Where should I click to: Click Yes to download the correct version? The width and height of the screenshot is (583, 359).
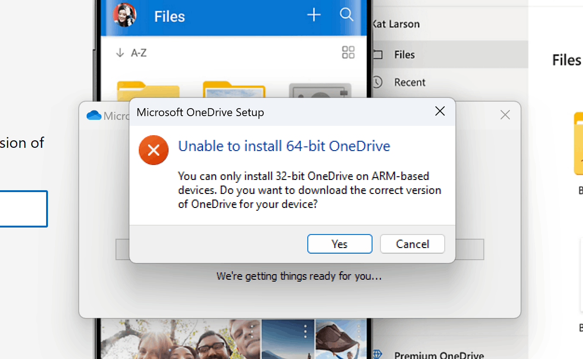pyautogui.click(x=339, y=244)
